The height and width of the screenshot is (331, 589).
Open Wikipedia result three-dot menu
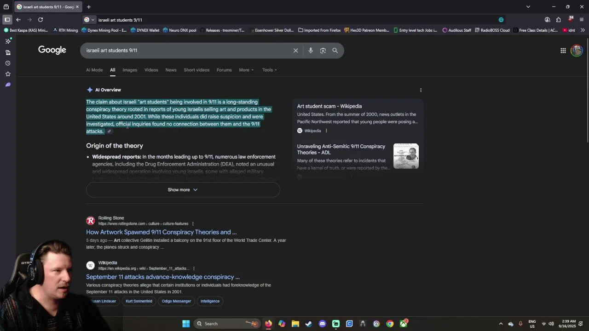point(194,268)
